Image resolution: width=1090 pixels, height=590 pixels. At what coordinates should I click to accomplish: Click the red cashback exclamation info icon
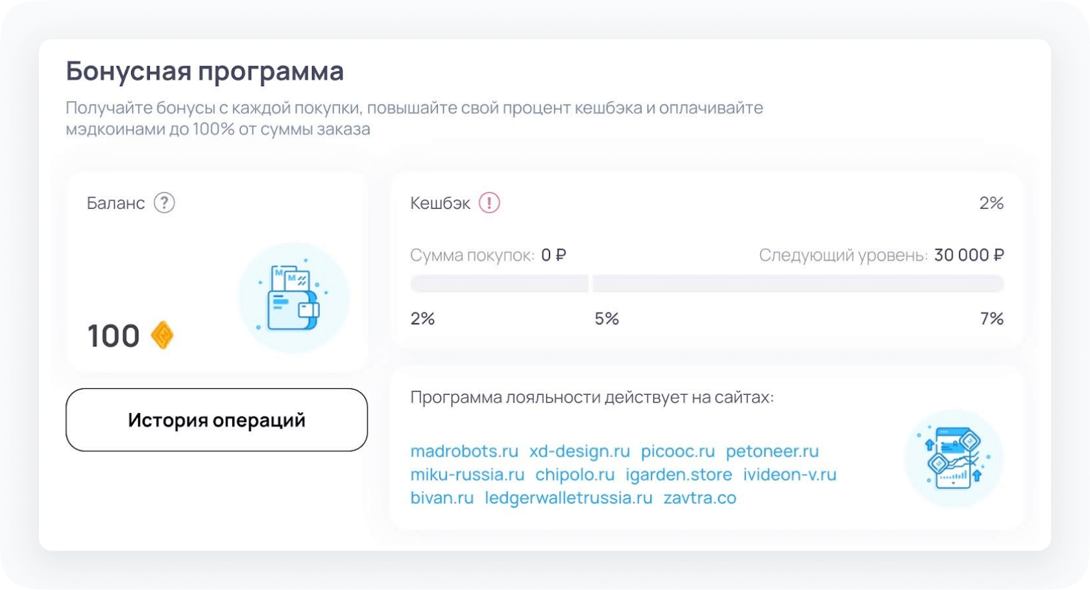pos(489,203)
